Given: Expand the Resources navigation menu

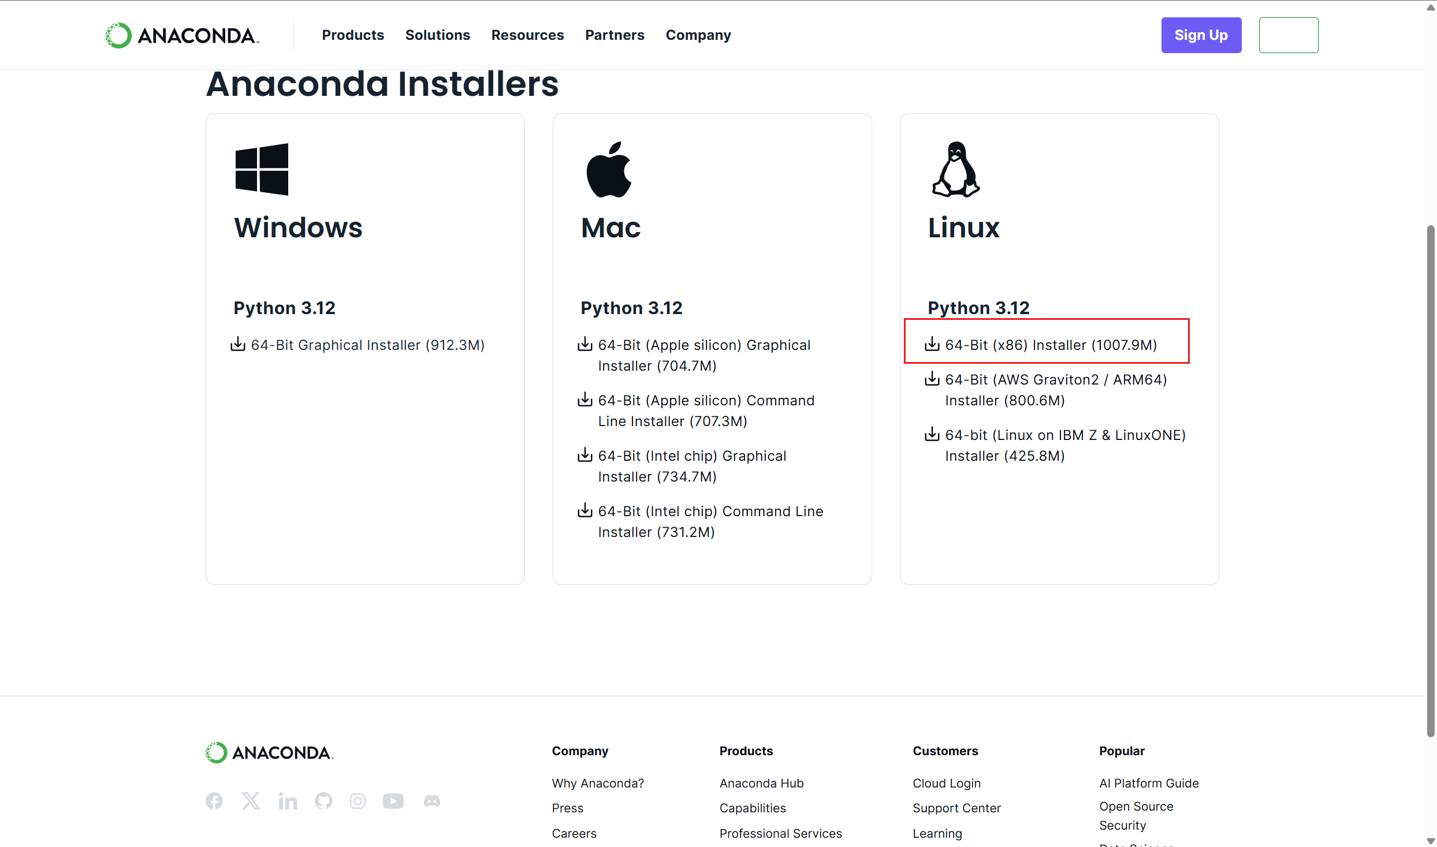Looking at the screenshot, I should tap(527, 35).
